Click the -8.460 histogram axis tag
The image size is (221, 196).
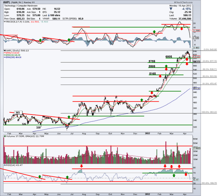(196, 48)
